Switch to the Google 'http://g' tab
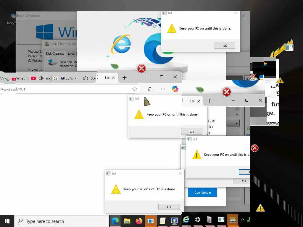The width and height of the screenshot is (303, 227). (64, 78)
